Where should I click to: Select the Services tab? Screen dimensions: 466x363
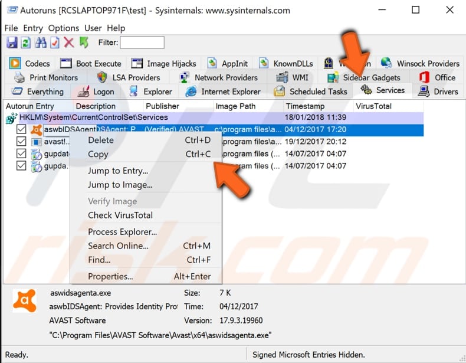(x=383, y=90)
